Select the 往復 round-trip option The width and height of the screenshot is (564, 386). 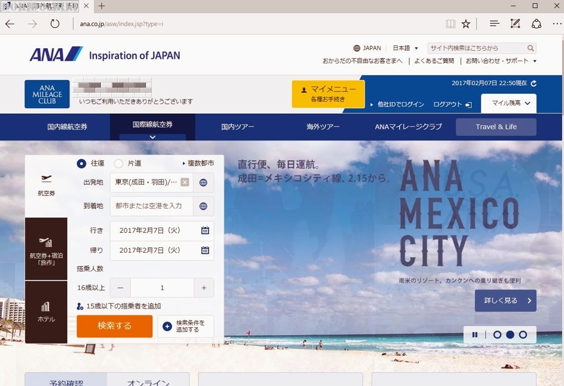pos(81,164)
